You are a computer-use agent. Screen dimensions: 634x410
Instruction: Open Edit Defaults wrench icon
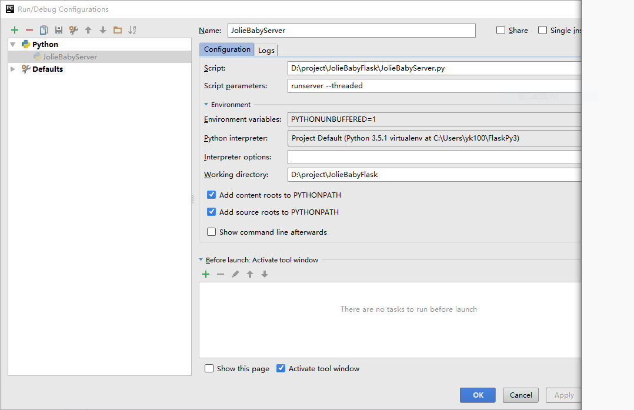coord(74,30)
